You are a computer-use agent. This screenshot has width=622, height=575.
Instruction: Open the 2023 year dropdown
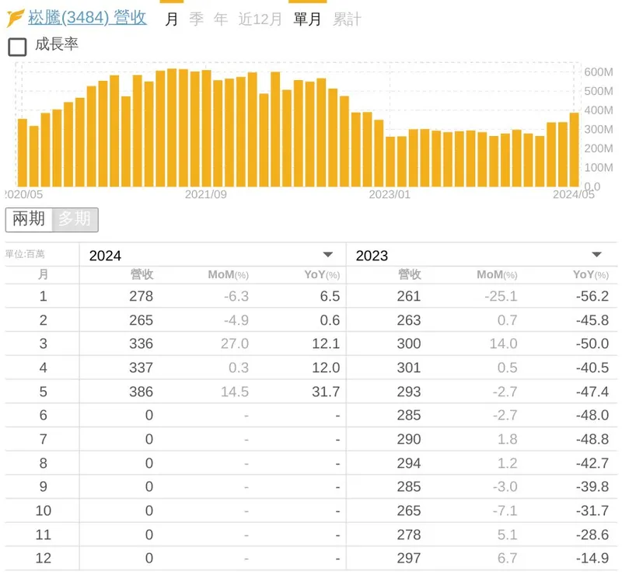(481, 255)
